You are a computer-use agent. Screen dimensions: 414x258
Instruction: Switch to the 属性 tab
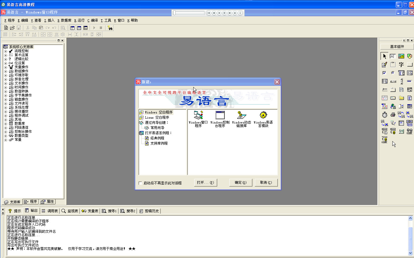pos(47,202)
